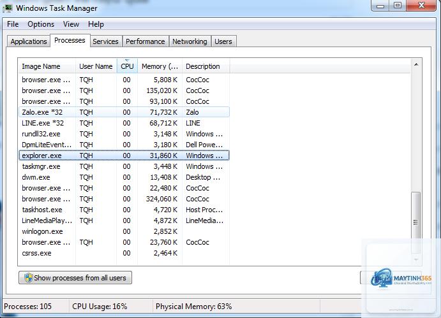Minimize the Task Manager window
Image resolution: width=441 pixels, height=318 pixels.
click(x=380, y=6)
